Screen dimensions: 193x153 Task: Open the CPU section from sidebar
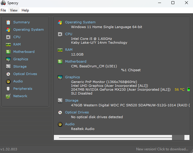(x=17, y=37)
